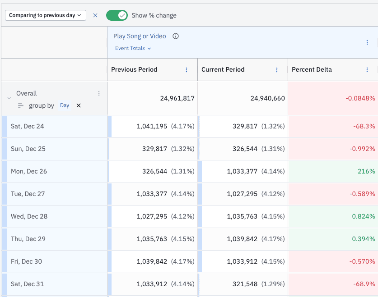Image resolution: width=378 pixels, height=297 pixels.
Task: Click the Sat, Dec 24 blue color bar
Action: (x=5, y=126)
